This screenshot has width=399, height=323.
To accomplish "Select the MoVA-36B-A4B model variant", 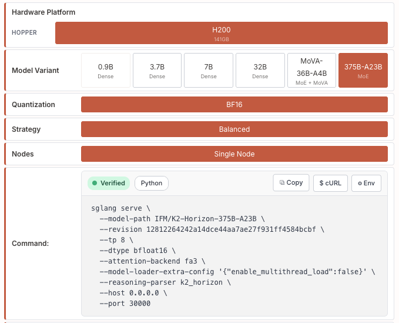I will tap(311, 70).
